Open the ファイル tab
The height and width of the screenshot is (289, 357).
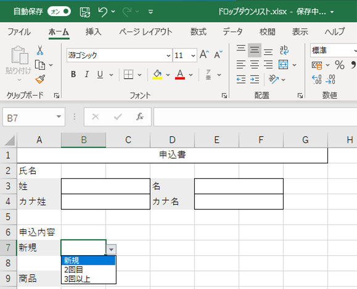(x=19, y=32)
